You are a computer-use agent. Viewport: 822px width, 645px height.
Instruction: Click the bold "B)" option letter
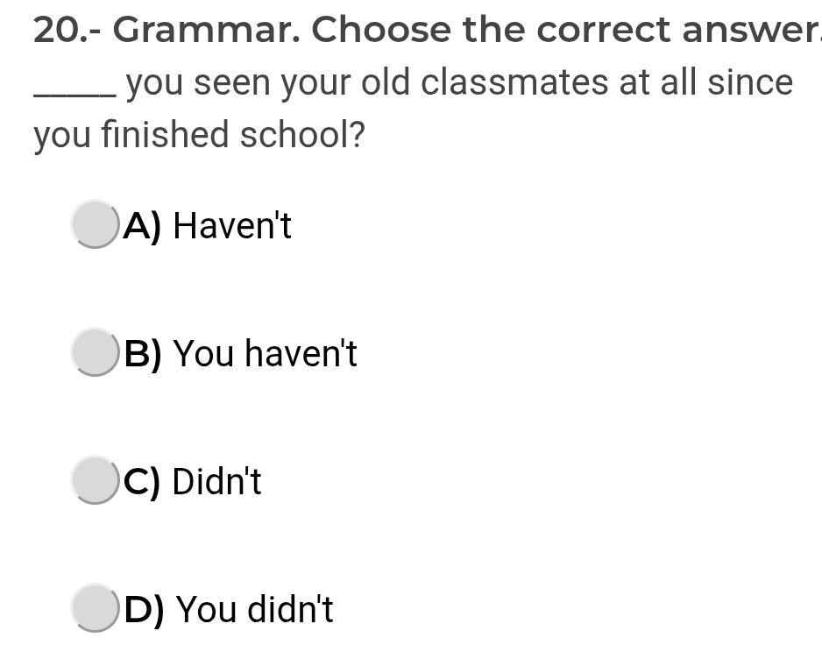[x=143, y=354]
